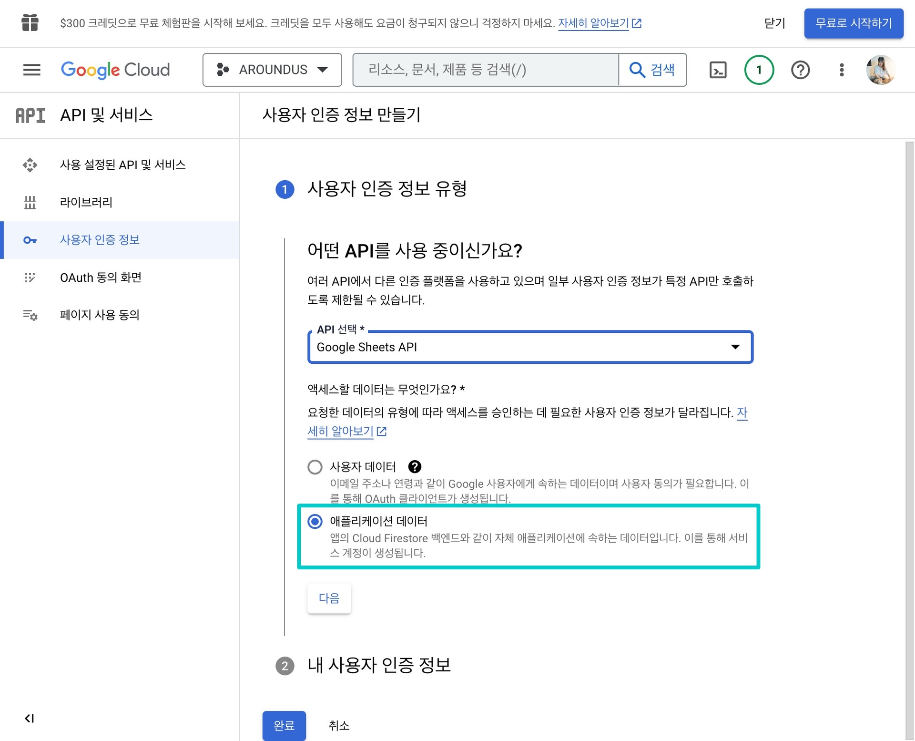
Task: Open the help question mark icon
Action: (x=800, y=70)
